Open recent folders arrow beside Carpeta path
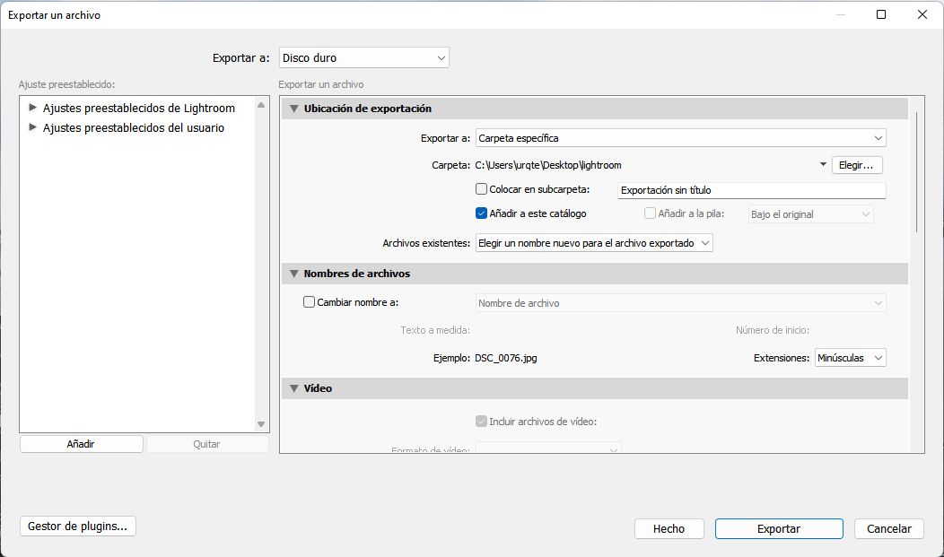This screenshot has height=557, width=944. (823, 165)
